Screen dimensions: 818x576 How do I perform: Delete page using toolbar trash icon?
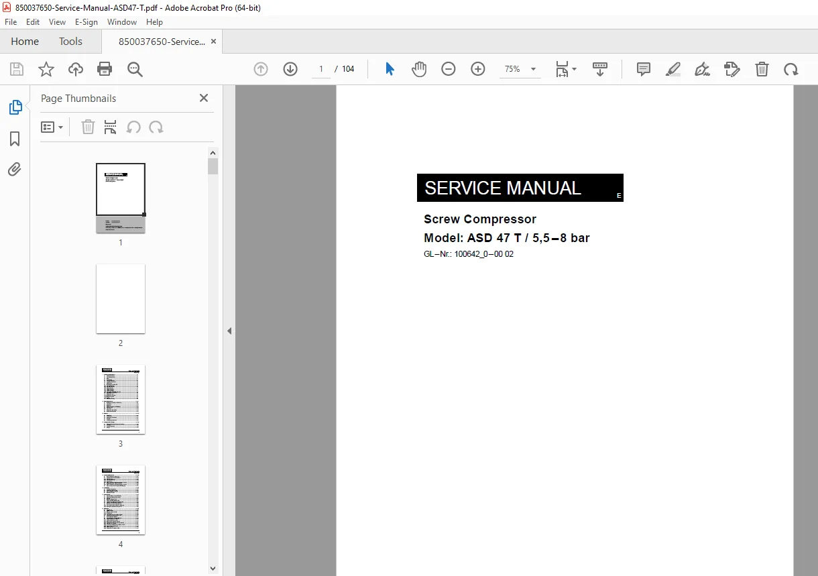tap(762, 69)
